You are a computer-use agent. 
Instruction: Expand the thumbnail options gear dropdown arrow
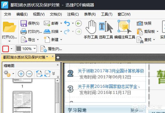coord(13,73)
